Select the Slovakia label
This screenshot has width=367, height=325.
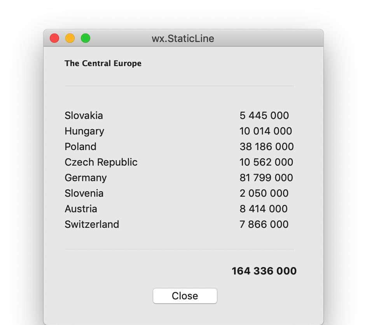[84, 115]
